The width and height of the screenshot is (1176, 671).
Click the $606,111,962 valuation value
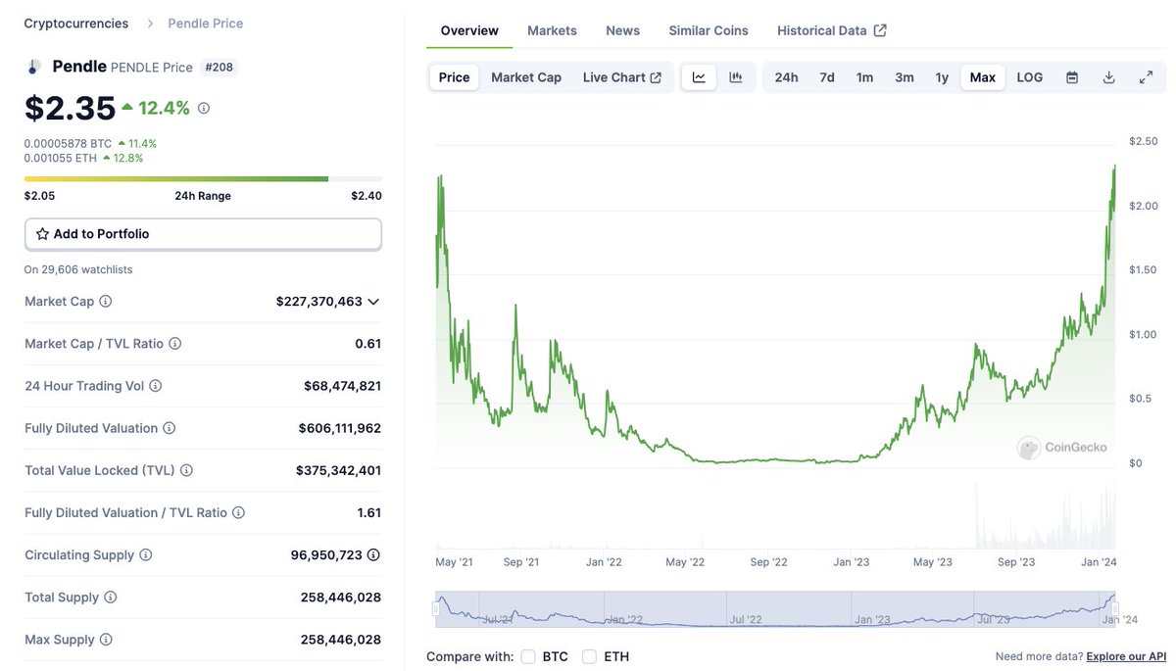[340, 428]
